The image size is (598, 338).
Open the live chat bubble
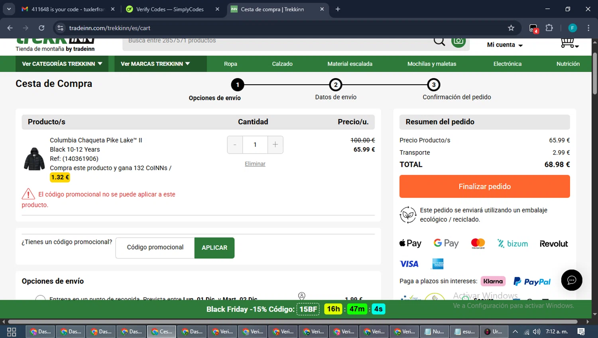click(572, 280)
